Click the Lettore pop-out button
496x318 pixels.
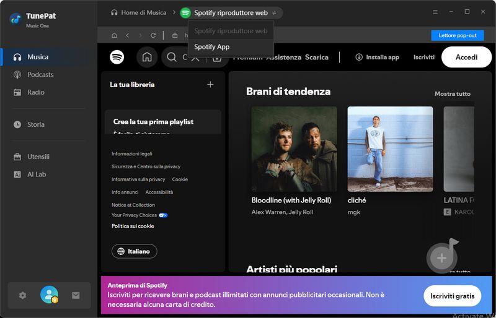tap(458, 35)
